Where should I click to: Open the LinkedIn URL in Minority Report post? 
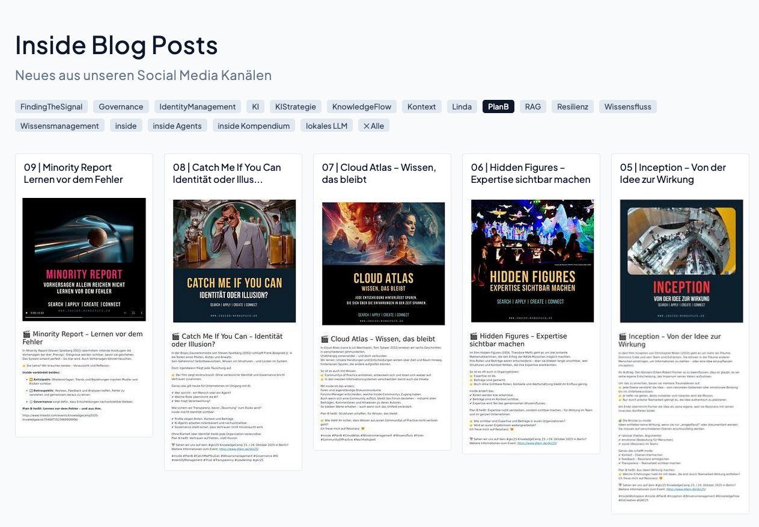coord(60,418)
